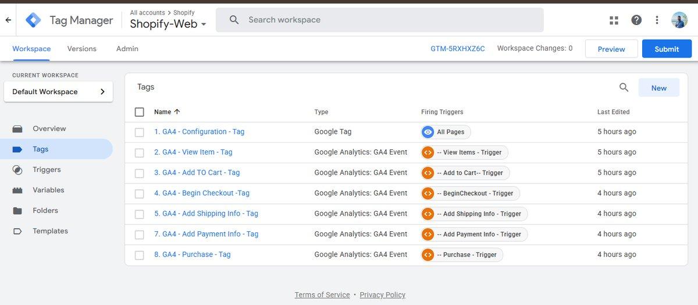Click the user account avatar
Viewport: 698px width, 305px height.
(x=679, y=20)
